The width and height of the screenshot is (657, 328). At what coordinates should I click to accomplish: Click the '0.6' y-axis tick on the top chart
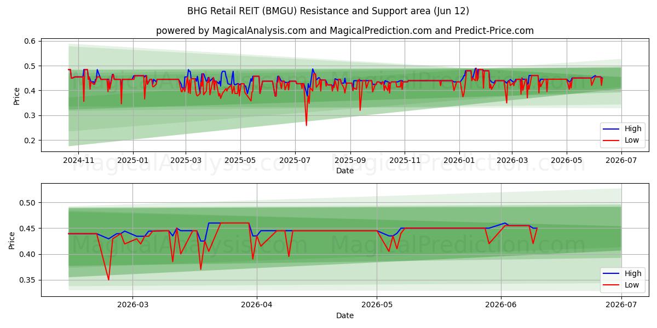(x=30, y=41)
